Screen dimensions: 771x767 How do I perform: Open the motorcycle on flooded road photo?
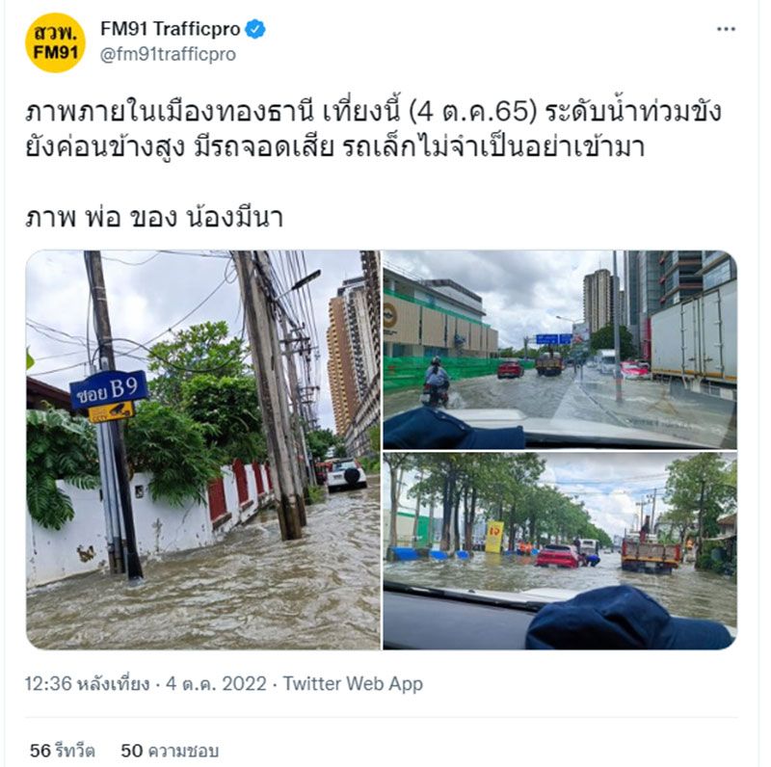pyautogui.click(x=560, y=350)
